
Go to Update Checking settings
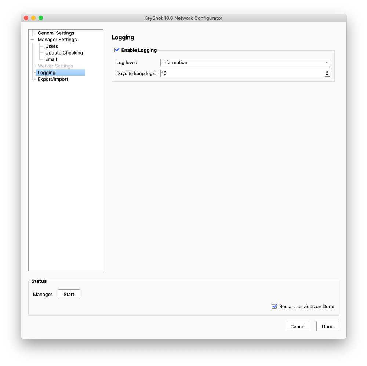click(x=64, y=53)
